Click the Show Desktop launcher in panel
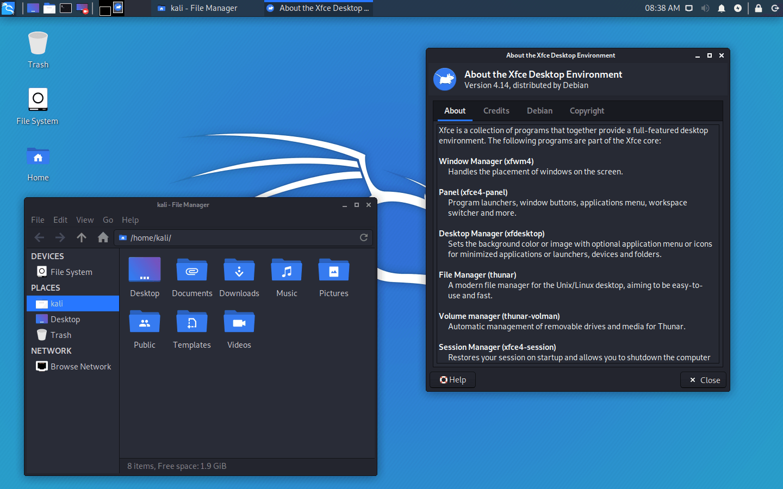The height and width of the screenshot is (489, 783). click(33, 8)
